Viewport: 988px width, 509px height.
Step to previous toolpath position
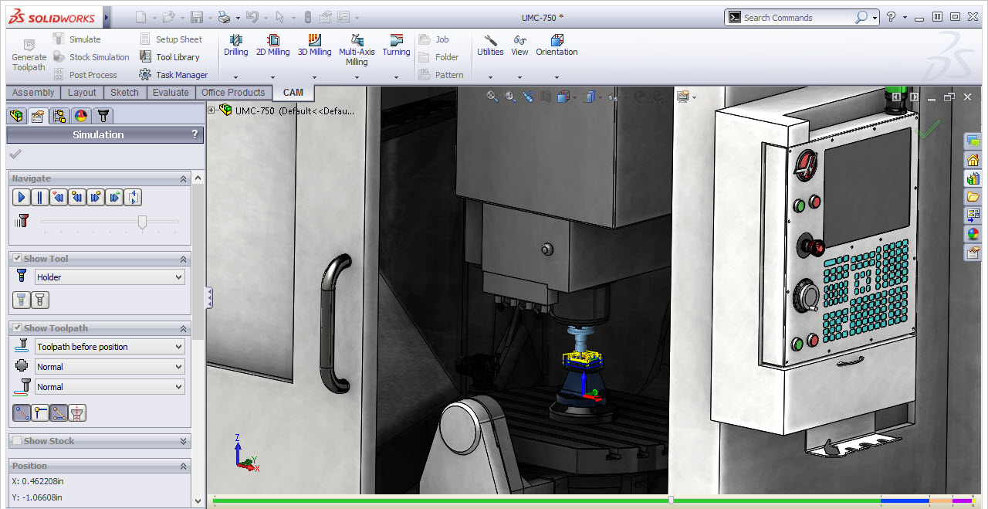tap(77, 198)
